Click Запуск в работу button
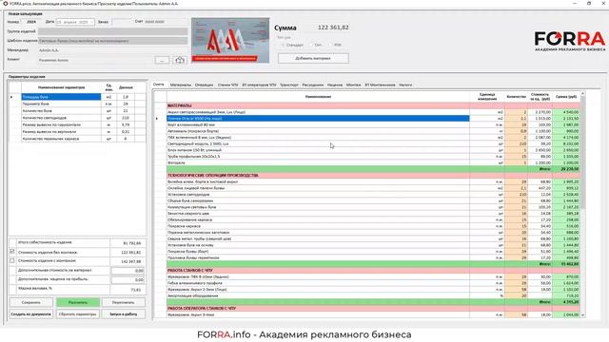609x342 pixels. [123, 313]
